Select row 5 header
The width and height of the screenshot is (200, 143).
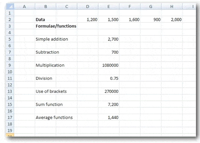(10, 39)
